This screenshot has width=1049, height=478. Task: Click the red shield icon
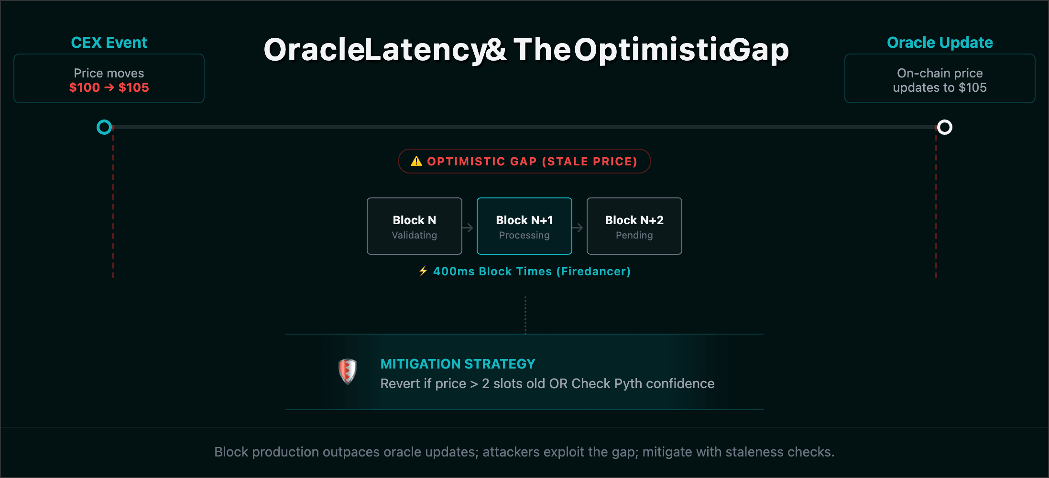point(348,371)
